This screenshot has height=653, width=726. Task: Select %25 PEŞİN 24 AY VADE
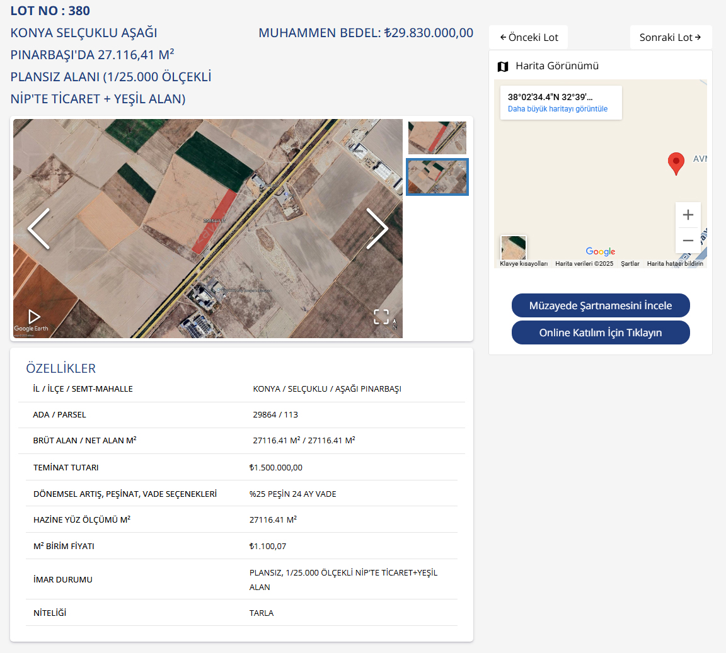pos(292,494)
